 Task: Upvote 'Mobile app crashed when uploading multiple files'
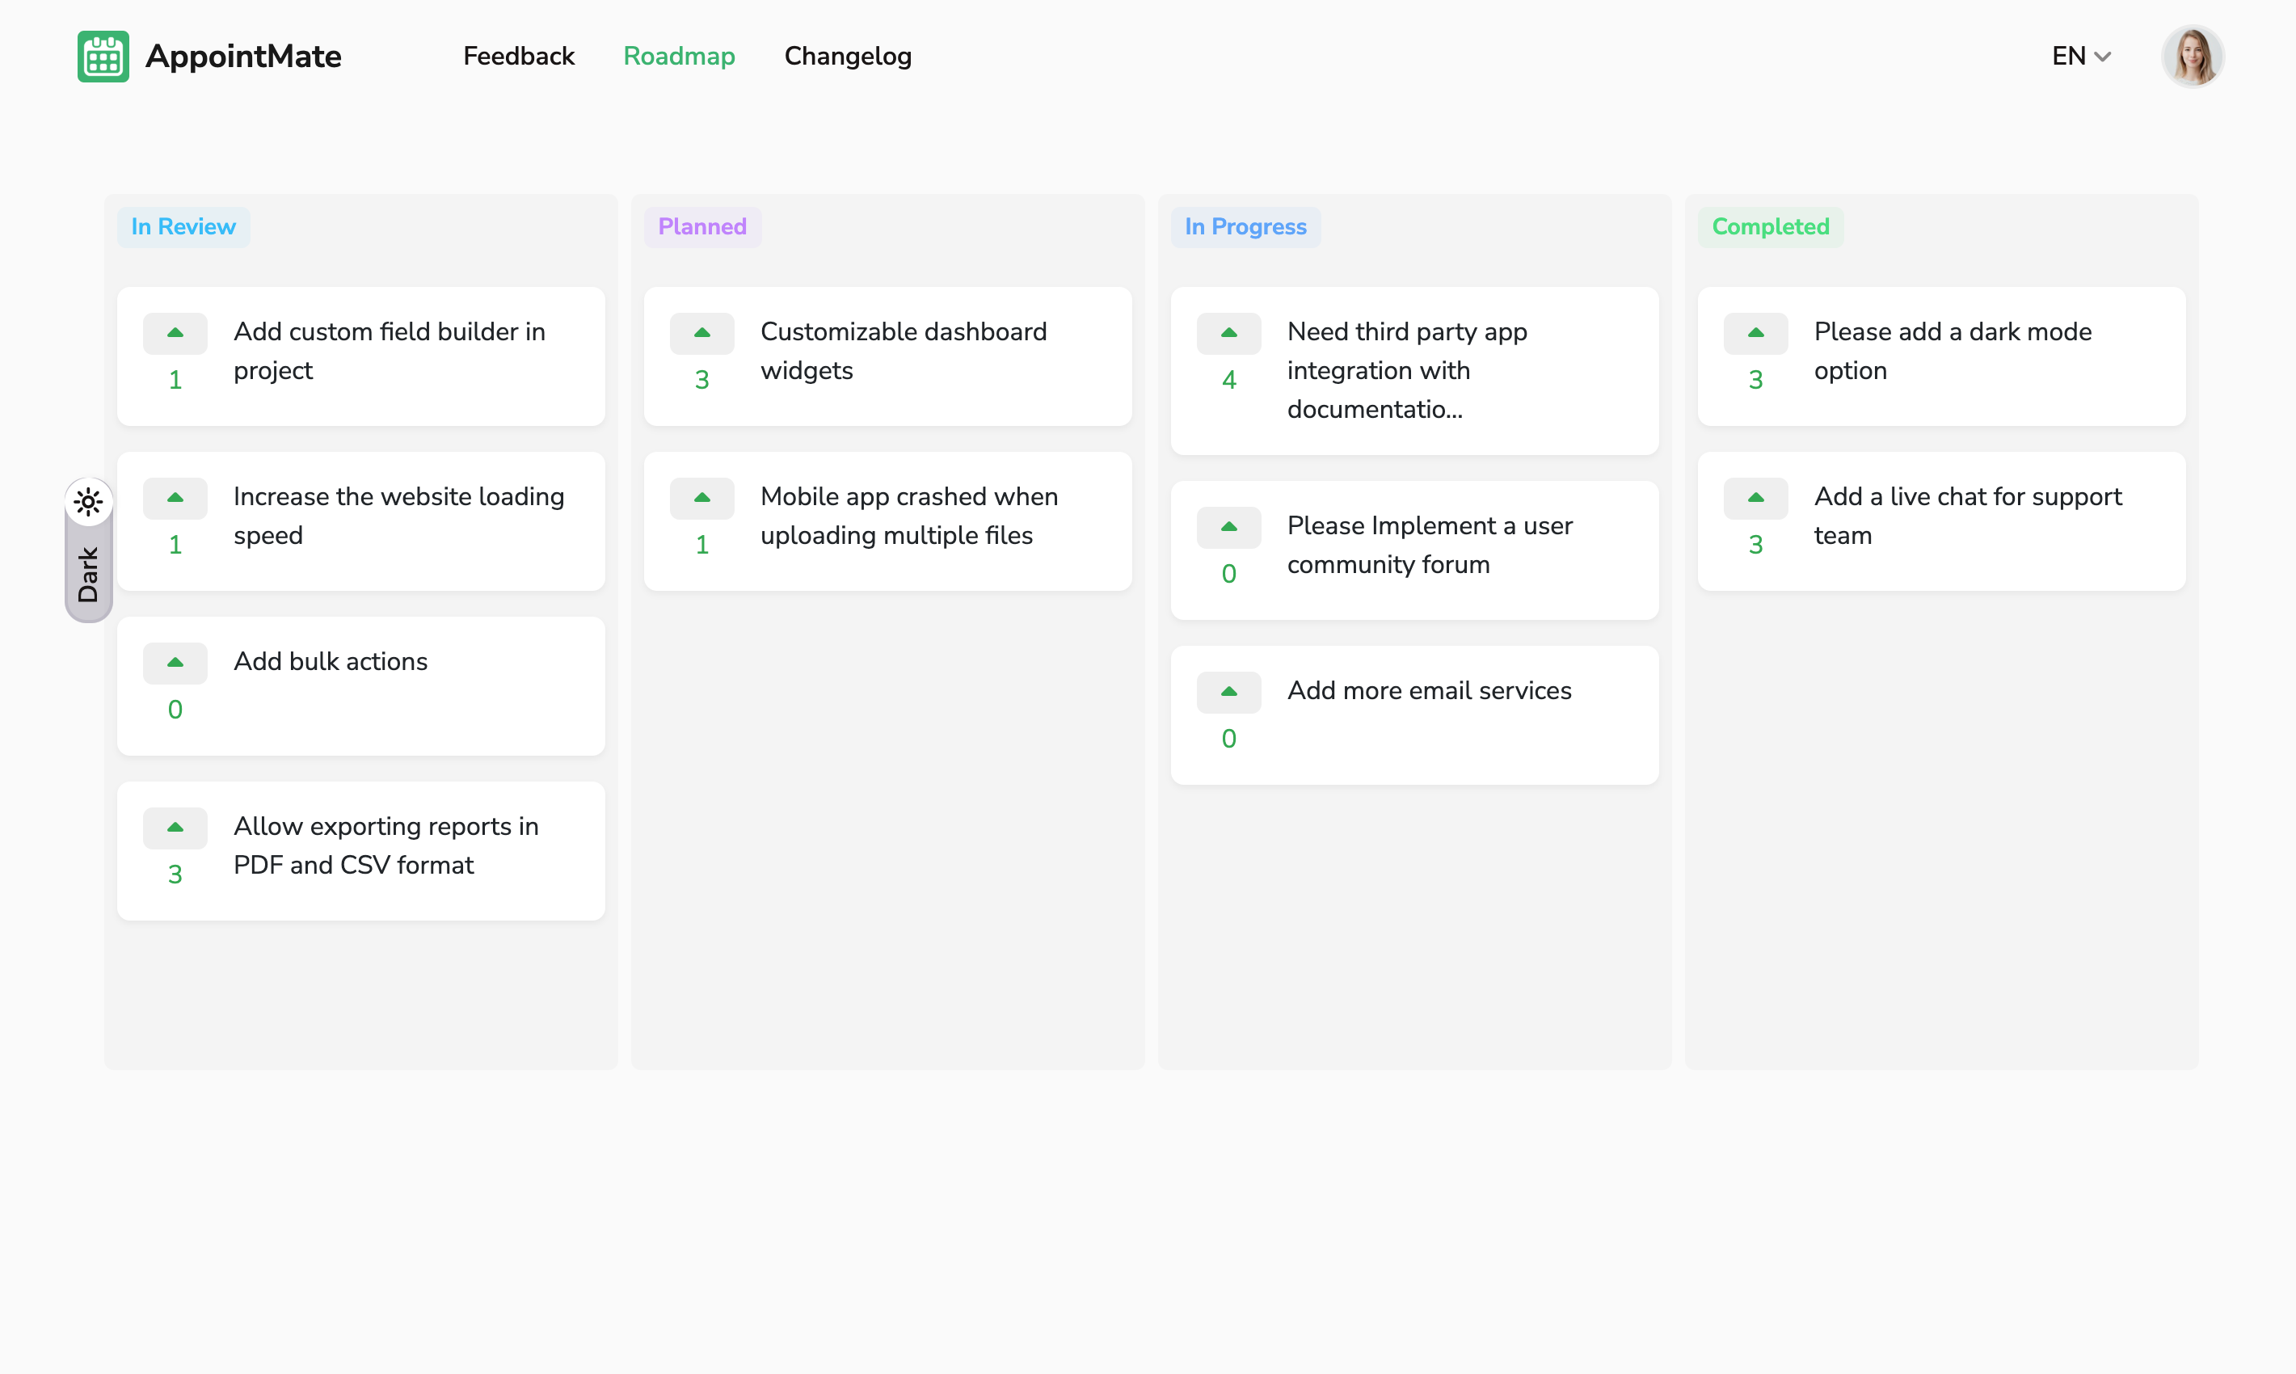point(701,498)
